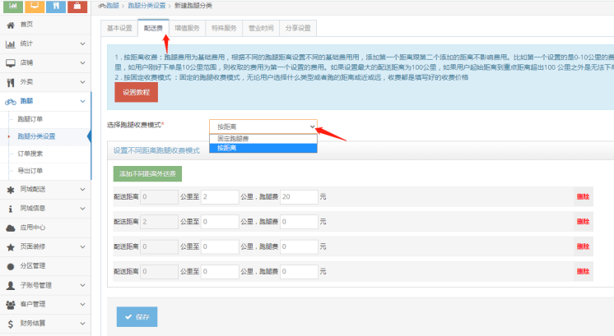Screen dimensions: 614x336
Task: Click the first row's 跑腿费 input field
Action: tap(298, 197)
